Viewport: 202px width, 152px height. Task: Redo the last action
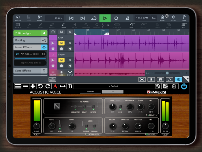coord(143,25)
